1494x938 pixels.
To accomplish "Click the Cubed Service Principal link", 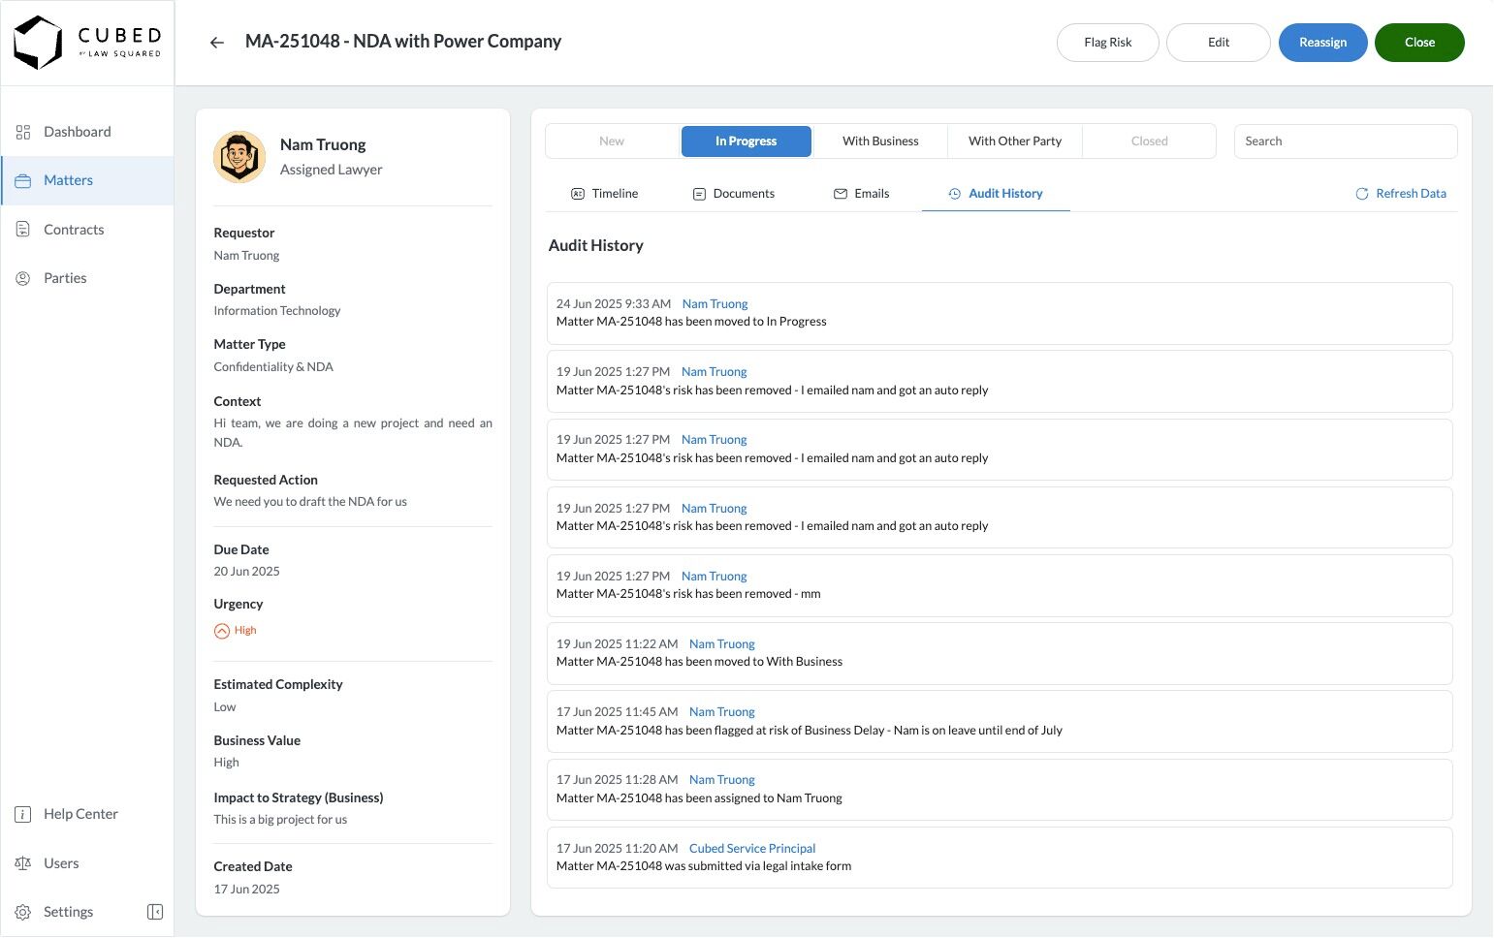I will click(x=752, y=849).
